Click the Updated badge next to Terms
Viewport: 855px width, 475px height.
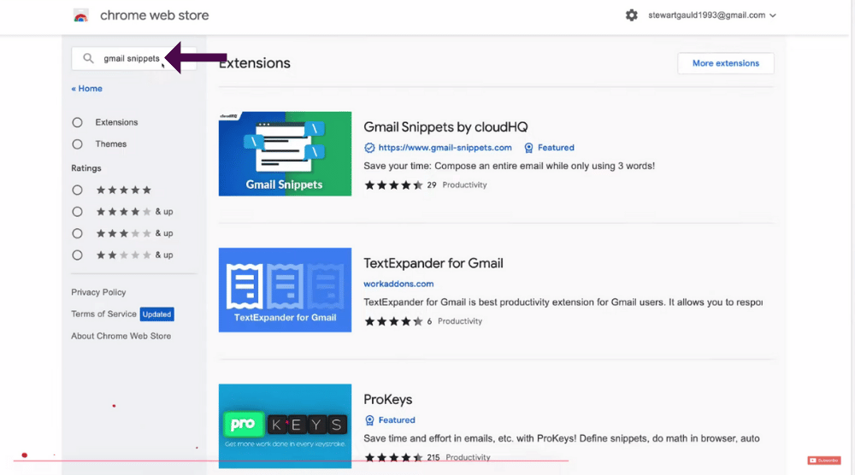click(x=157, y=314)
